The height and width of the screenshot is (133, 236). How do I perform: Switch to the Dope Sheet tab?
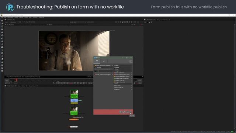32,86
